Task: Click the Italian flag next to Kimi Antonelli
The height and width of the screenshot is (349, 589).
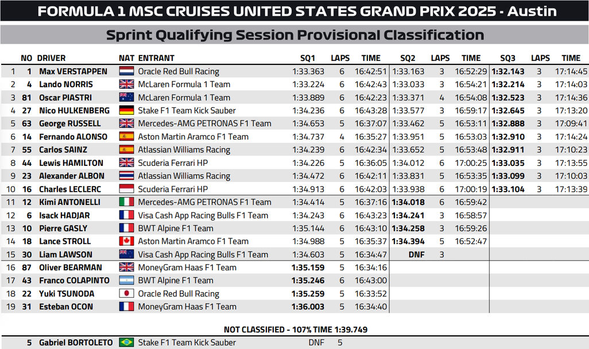Action: [x=126, y=202]
